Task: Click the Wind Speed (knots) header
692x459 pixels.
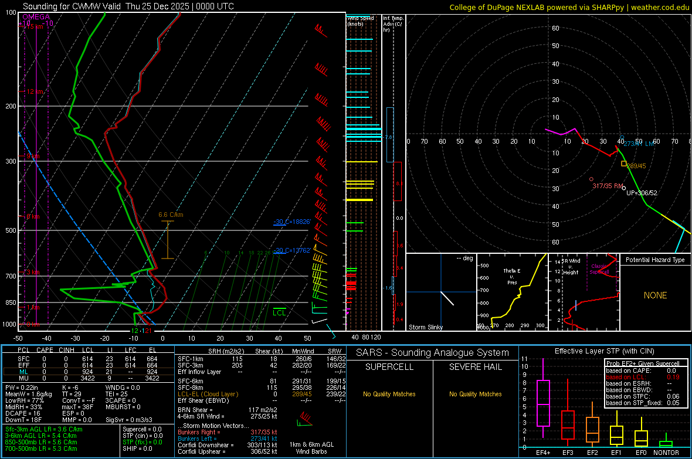Action: coord(361,21)
